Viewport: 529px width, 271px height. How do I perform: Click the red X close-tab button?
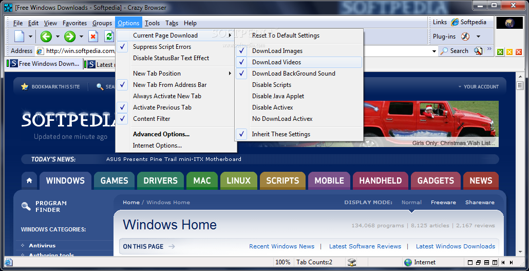(519, 52)
